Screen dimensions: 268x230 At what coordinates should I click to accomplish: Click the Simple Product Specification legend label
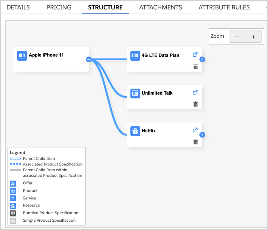coord(49,220)
